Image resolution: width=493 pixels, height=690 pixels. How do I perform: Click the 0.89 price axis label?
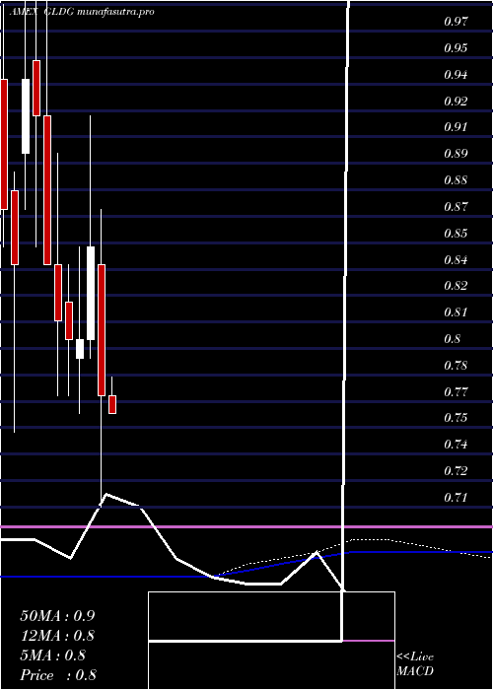[x=456, y=154]
